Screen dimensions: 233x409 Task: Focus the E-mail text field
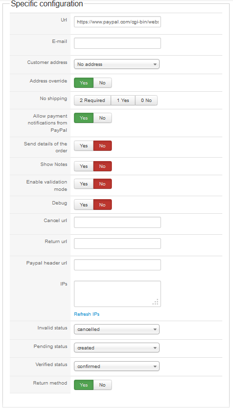(117, 43)
